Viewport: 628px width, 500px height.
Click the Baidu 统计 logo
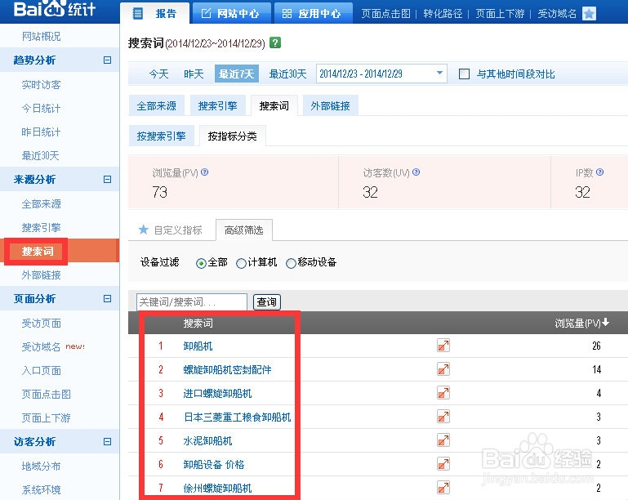point(55,10)
